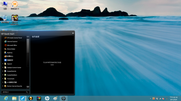Select the orange circle desktop shortcut
181x101 pixels.
tap(15, 5)
